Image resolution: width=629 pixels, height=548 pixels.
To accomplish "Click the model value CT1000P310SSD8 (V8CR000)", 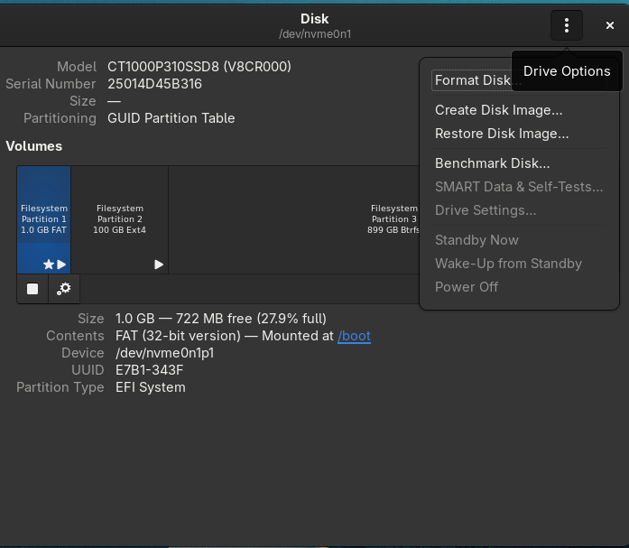I will (x=199, y=67).
